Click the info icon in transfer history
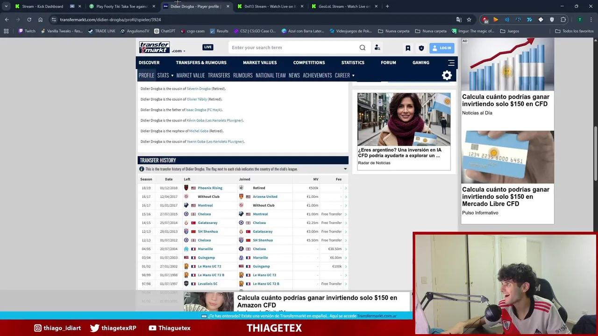The image size is (598, 336). (142, 169)
